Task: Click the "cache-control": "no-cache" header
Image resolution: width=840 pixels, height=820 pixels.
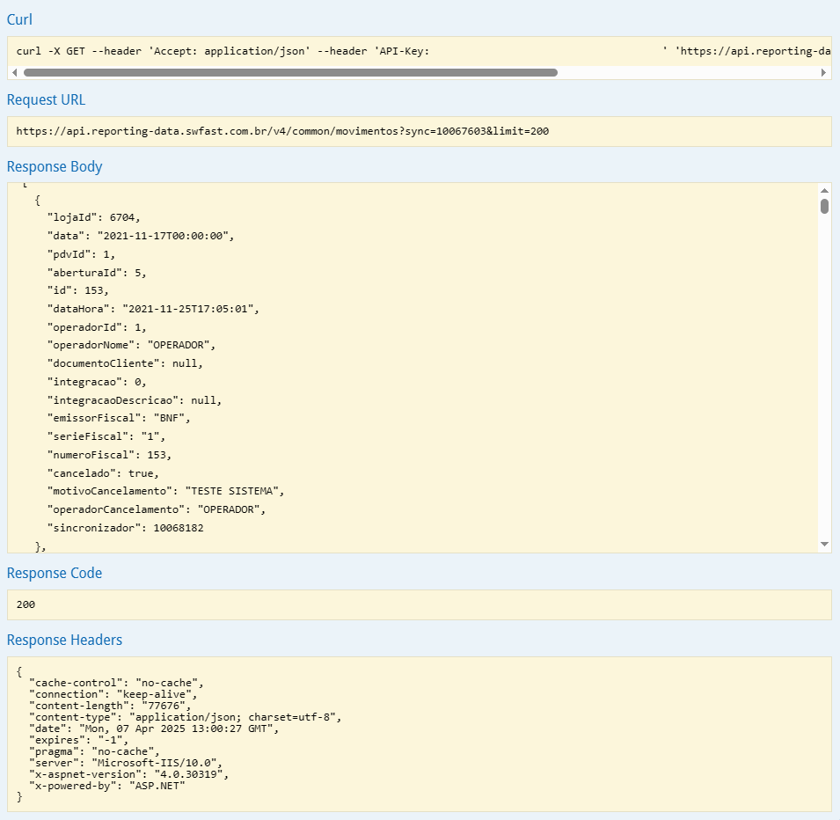Action: pos(116,683)
